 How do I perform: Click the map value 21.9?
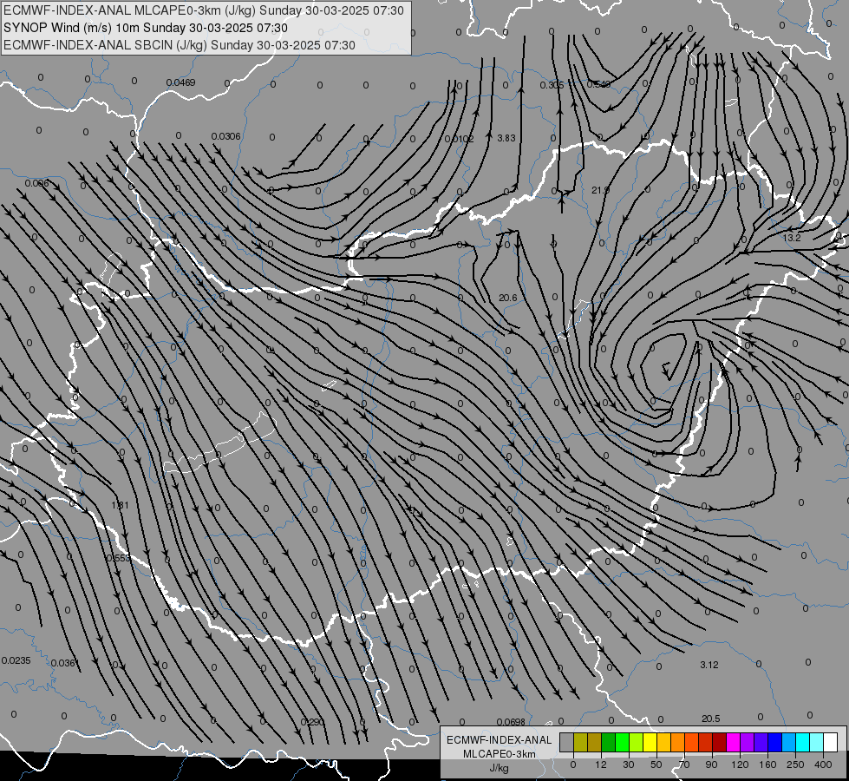600,190
